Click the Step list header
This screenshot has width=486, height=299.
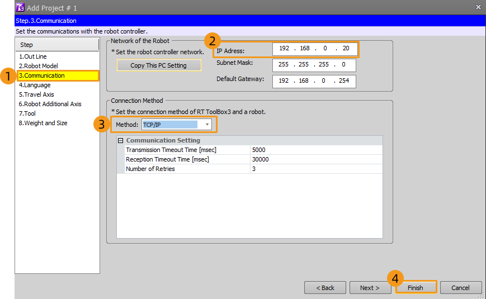pos(58,45)
